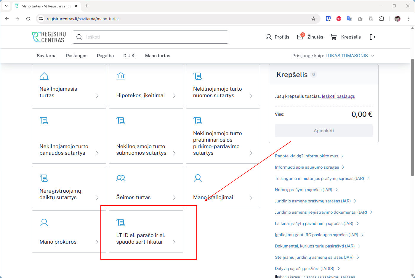Expand the LUKAS TUMASONIS user dropdown
Viewport: 415px width, 278px height.
pos(373,56)
